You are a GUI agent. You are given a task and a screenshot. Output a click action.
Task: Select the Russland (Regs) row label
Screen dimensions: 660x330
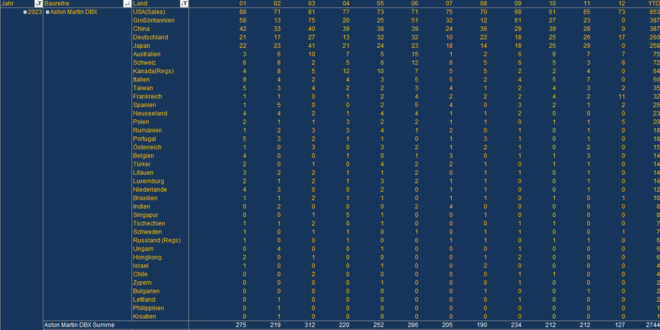pos(157,240)
